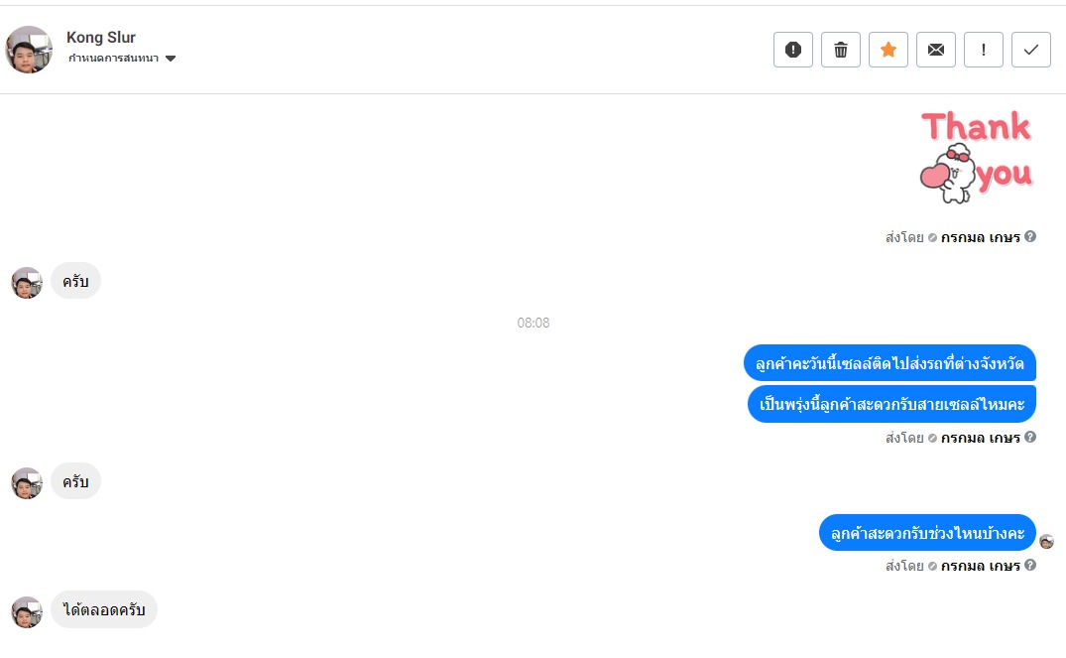Mark conversation as spam with exclamation-circle icon
This screenshot has width=1066, height=658.
pyautogui.click(x=792, y=50)
